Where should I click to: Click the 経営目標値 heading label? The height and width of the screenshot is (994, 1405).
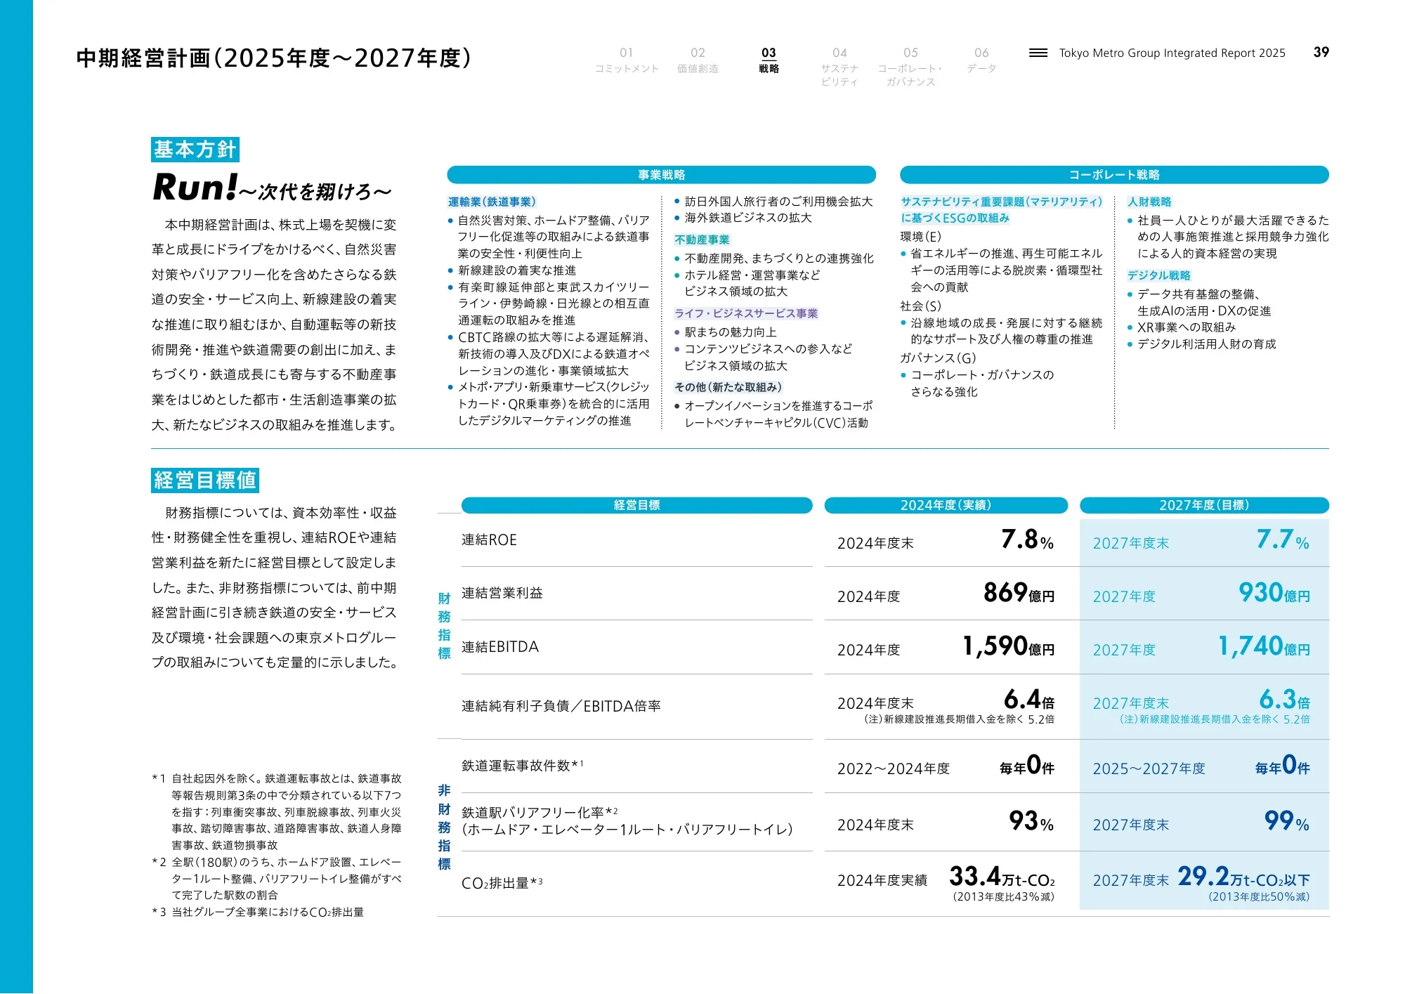click(x=205, y=480)
